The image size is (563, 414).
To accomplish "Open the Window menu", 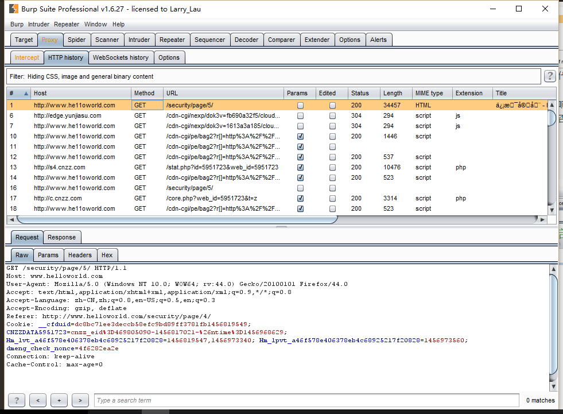I will point(95,24).
